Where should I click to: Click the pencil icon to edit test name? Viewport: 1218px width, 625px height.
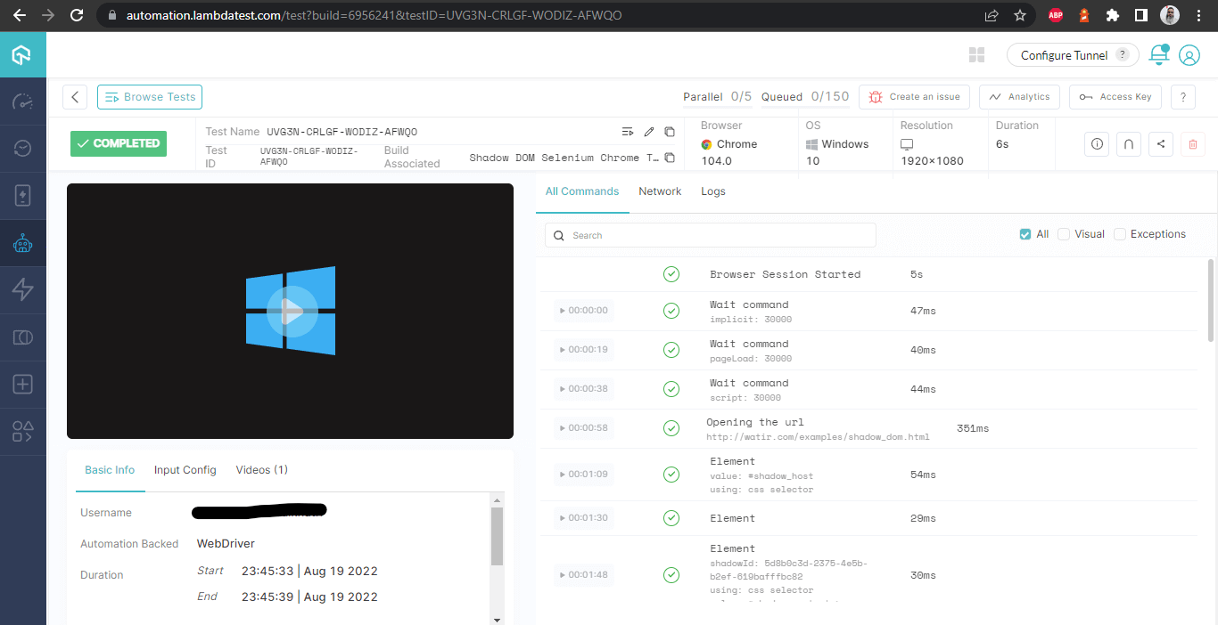point(649,132)
